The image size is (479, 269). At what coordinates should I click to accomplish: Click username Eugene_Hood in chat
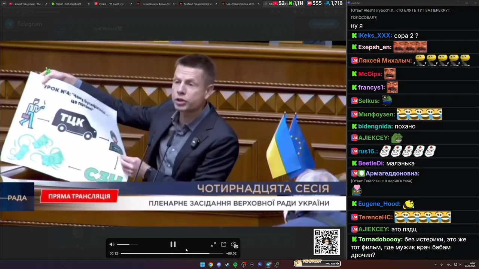click(x=379, y=204)
